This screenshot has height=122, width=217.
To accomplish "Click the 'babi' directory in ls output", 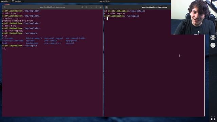I will tap(4, 43).
